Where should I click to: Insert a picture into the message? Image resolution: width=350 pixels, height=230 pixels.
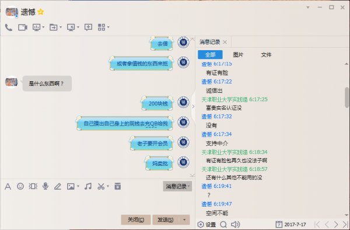[71, 186]
